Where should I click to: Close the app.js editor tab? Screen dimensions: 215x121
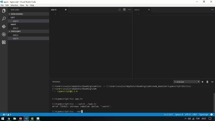[x=149, y=10]
